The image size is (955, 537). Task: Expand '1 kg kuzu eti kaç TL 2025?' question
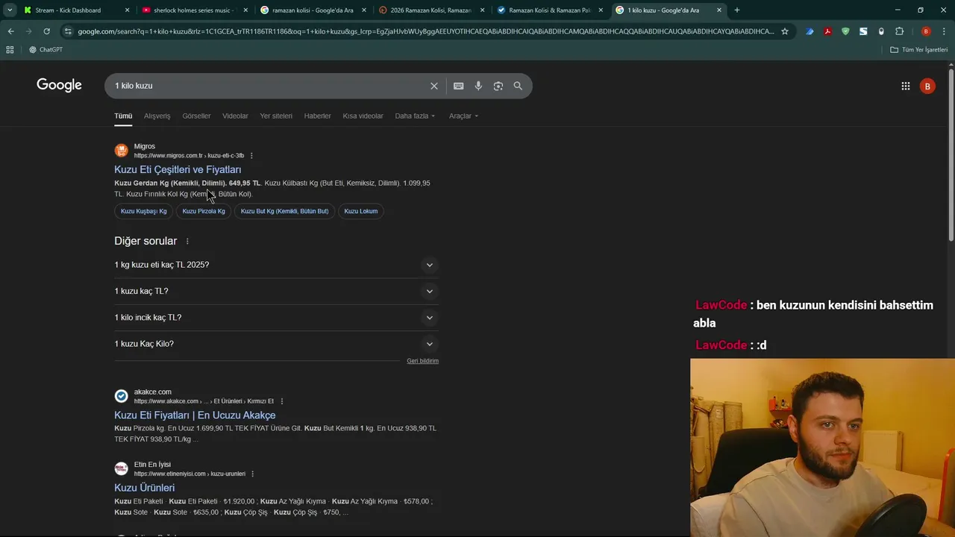276,265
